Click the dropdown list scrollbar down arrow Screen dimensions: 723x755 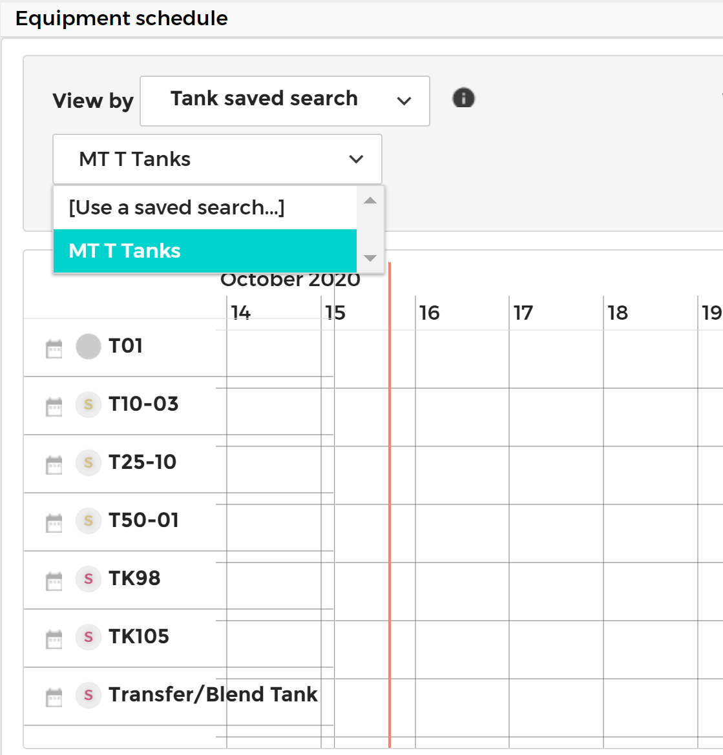(369, 258)
